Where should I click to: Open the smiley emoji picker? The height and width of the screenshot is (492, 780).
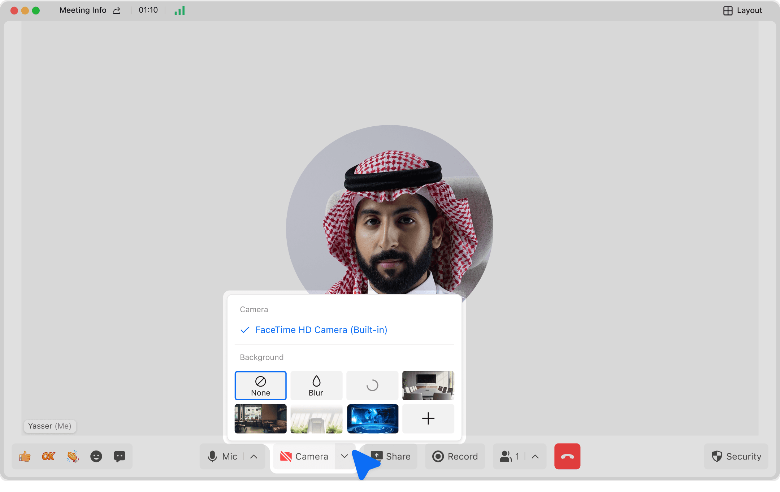pyautogui.click(x=96, y=457)
